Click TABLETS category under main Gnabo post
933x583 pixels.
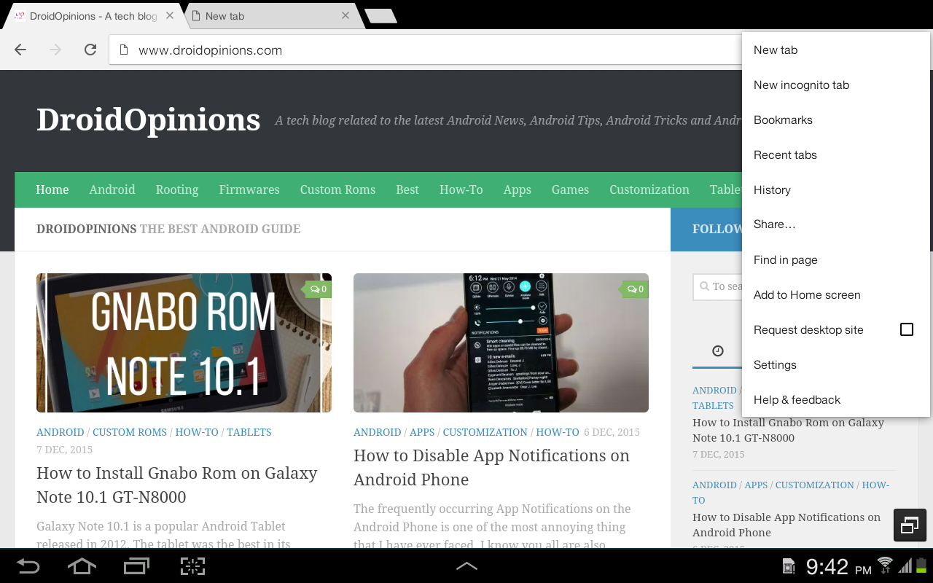pos(249,432)
